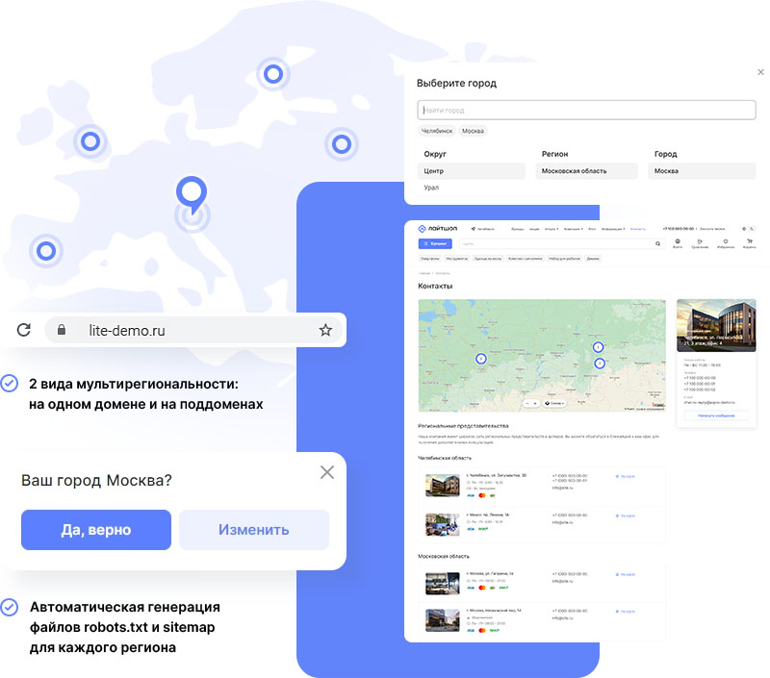Expand the Услуги navigation dropdown

(551, 227)
